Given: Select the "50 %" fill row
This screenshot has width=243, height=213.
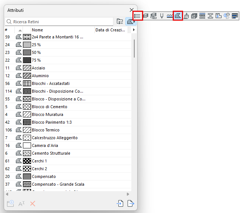Looking at the screenshot, I should [68, 52].
